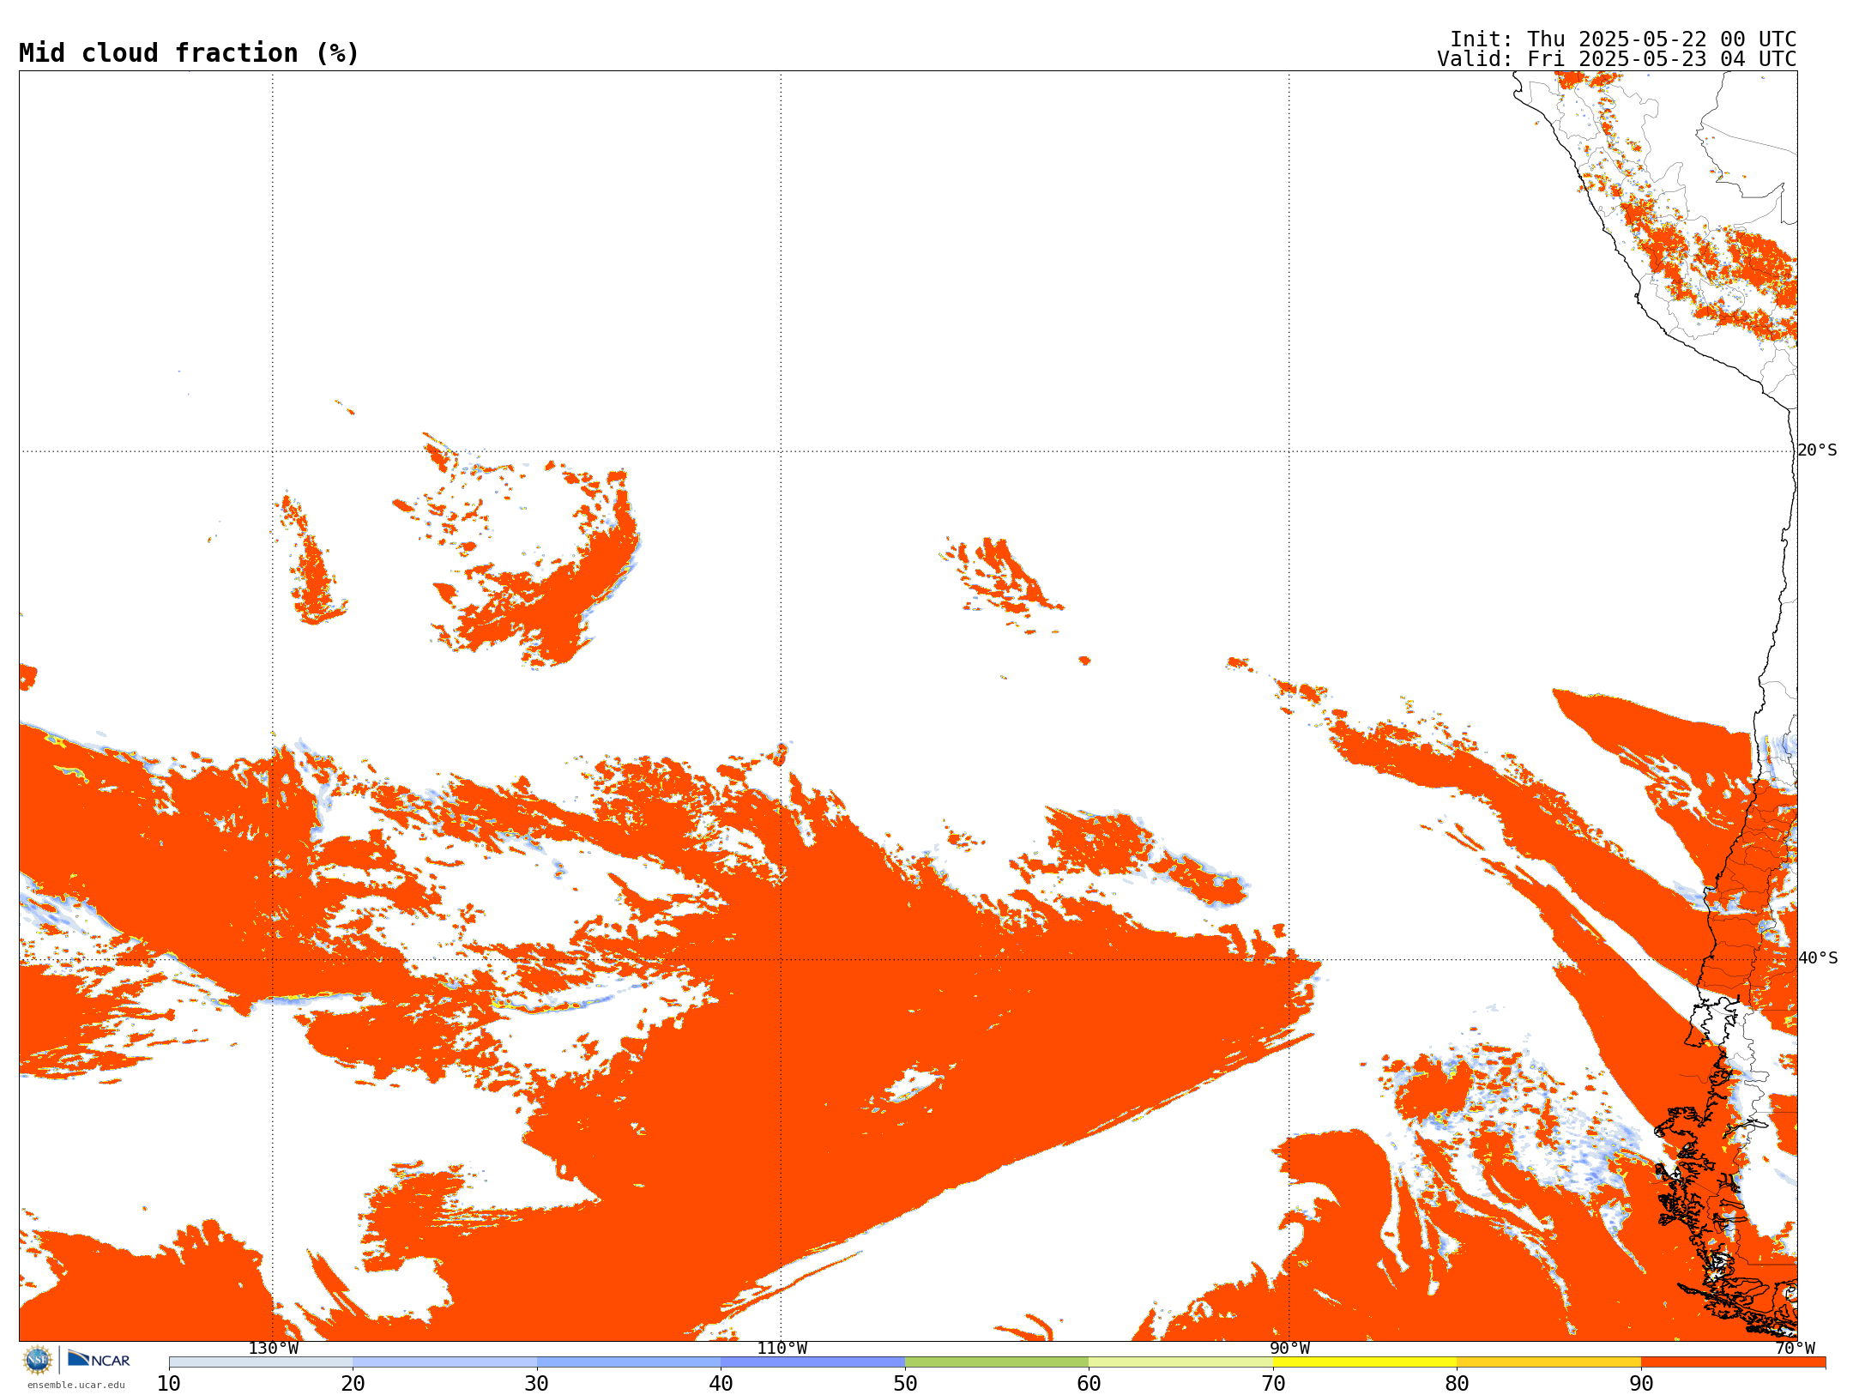Viewport: 1853px width, 1395px height.
Task: Click the ensemble.ucar.edu text
Action: 75,1385
